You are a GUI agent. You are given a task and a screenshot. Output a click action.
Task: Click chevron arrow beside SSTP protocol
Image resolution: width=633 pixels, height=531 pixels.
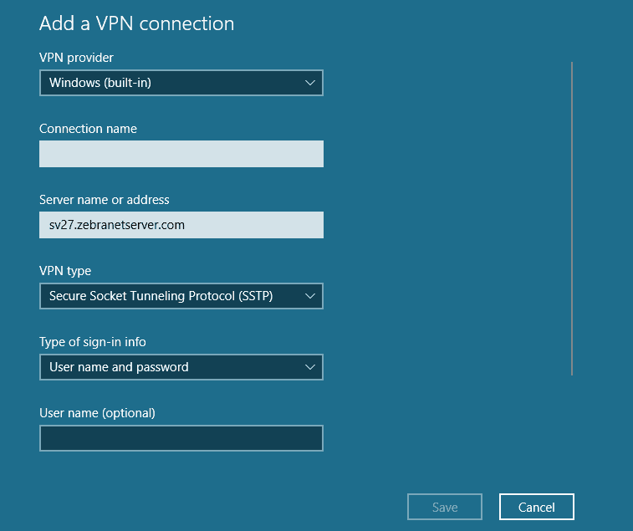(309, 296)
